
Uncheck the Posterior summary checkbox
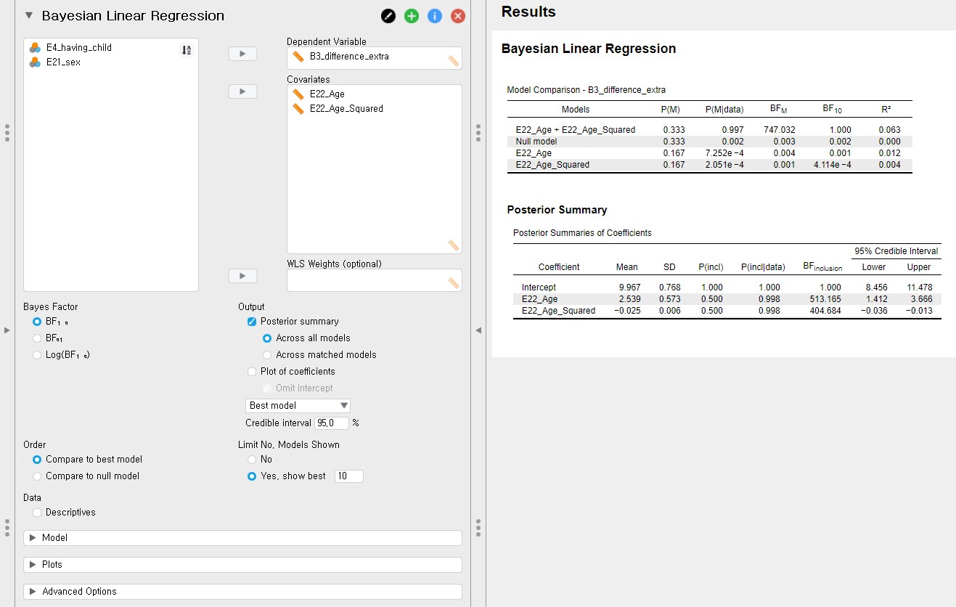click(251, 322)
